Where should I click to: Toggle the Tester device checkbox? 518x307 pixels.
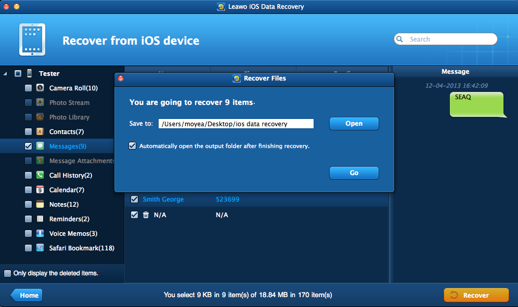coord(18,73)
